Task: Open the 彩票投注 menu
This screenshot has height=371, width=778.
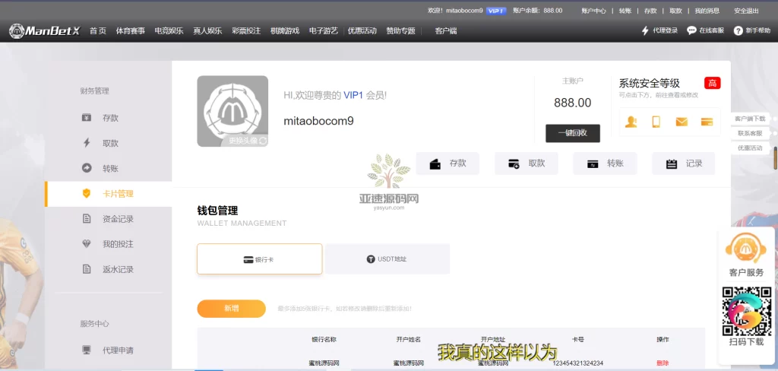Action: click(246, 31)
